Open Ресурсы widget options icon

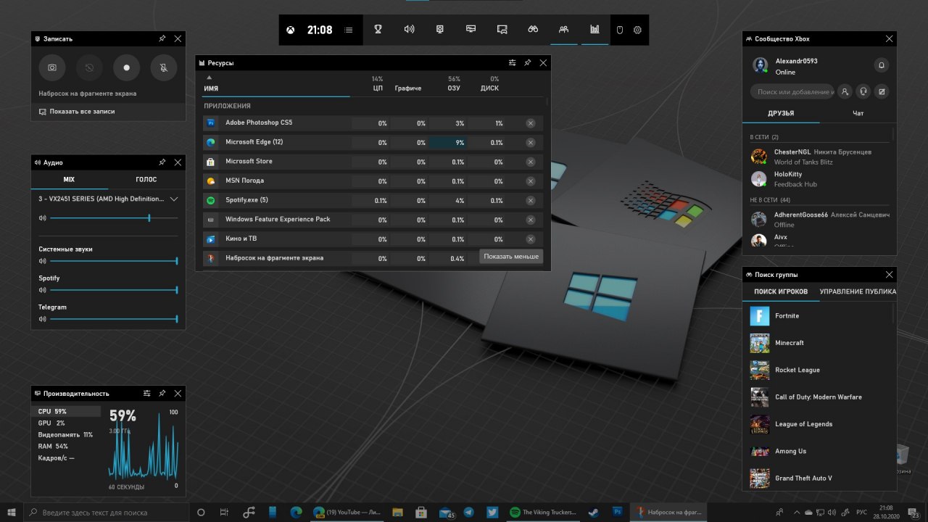[x=513, y=63]
